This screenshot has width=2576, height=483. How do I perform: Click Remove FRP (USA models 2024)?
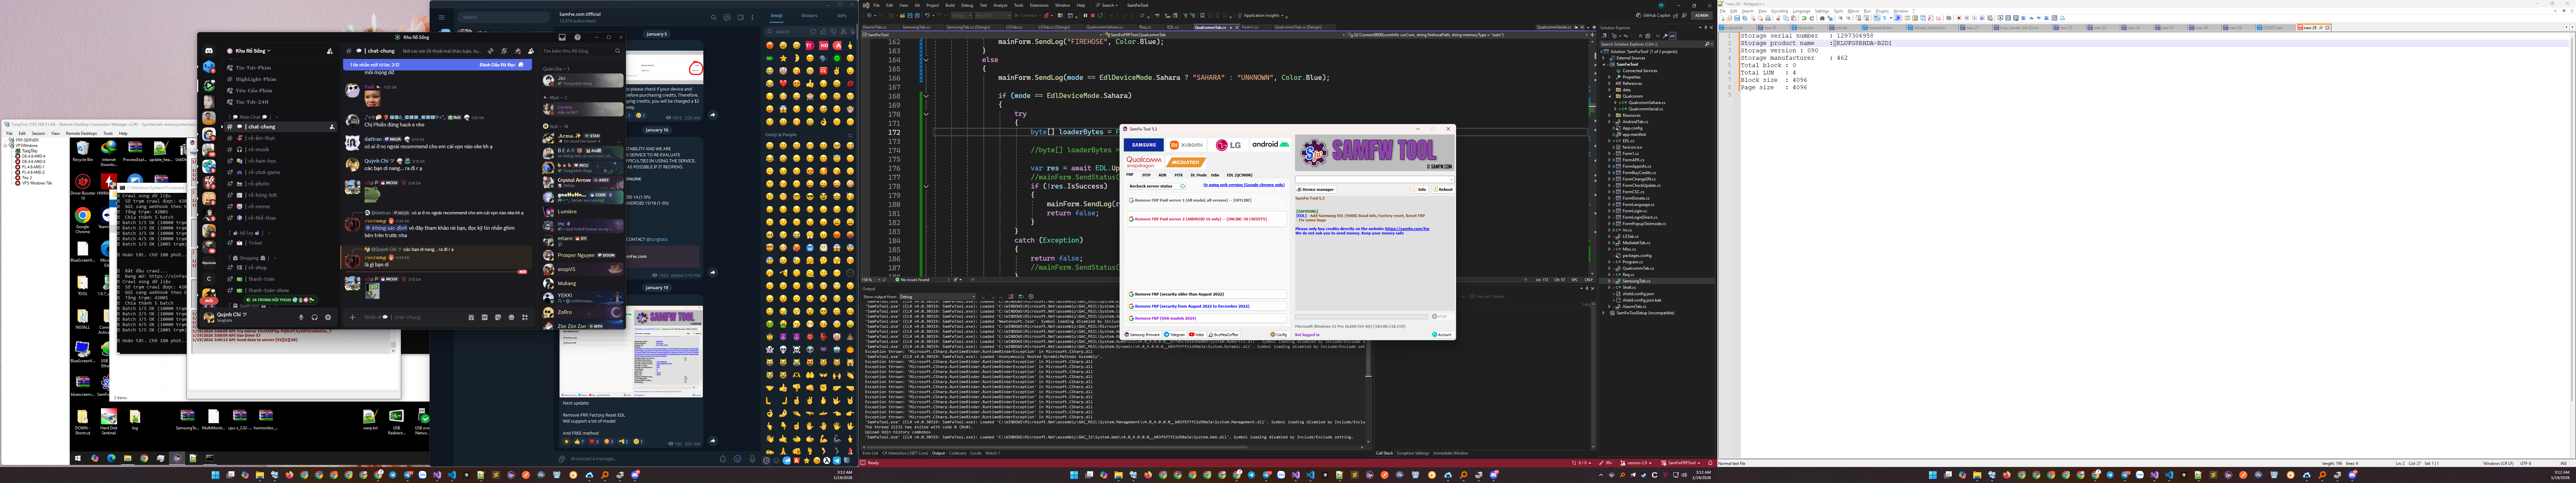pyautogui.click(x=1207, y=318)
